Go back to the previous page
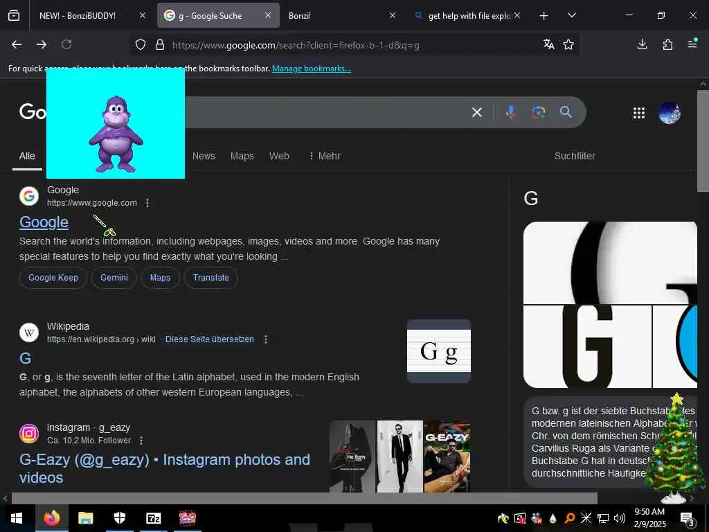 [17, 44]
